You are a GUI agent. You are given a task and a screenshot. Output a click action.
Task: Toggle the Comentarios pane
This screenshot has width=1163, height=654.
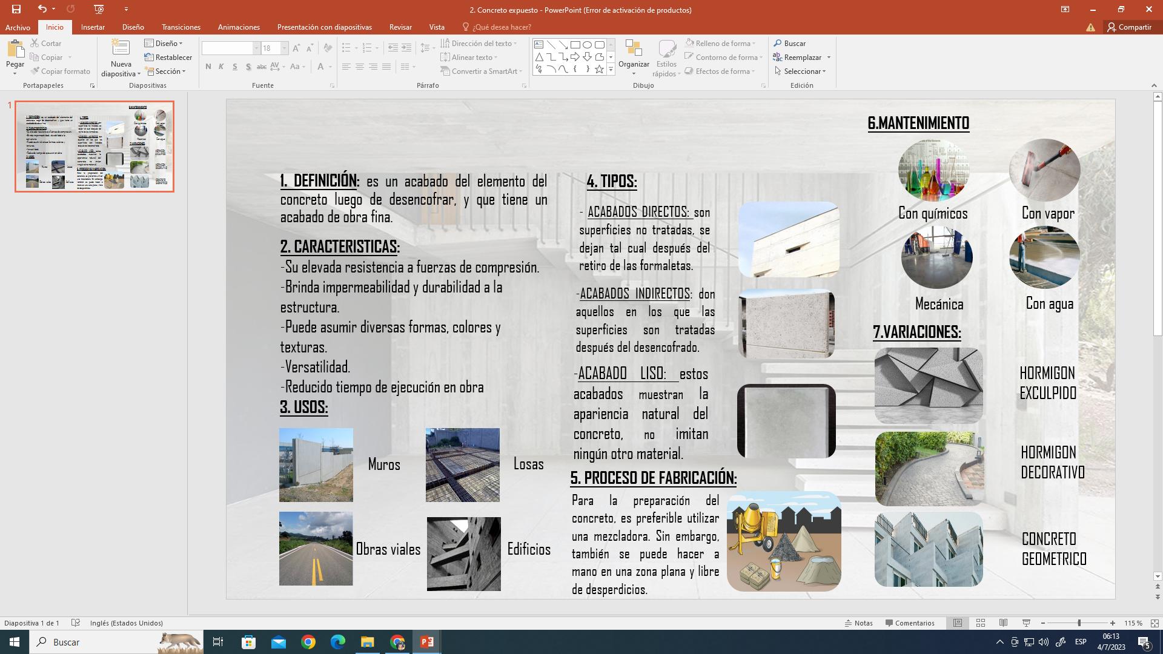click(x=910, y=623)
